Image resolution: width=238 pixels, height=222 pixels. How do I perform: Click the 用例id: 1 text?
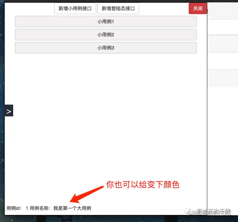17,208
